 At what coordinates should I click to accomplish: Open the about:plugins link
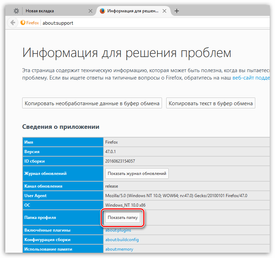pyautogui.click(x=118, y=230)
